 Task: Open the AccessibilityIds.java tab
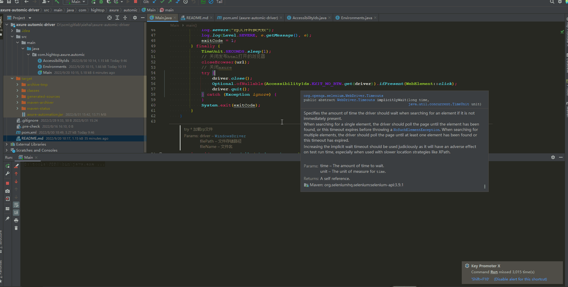[x=309, y=18]
